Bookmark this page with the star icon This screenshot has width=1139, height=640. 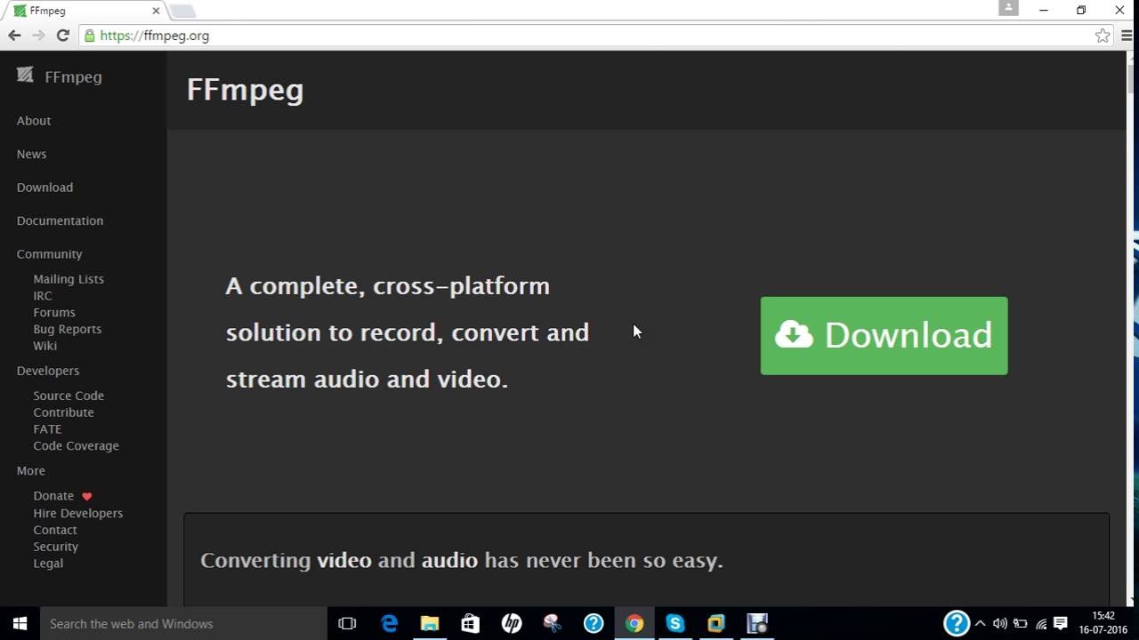(x=1103, y=36)
